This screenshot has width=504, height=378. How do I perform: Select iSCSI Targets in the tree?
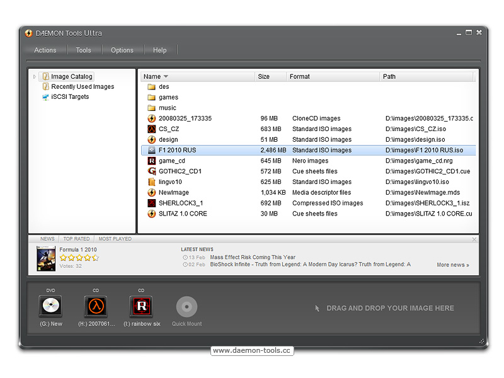(70, 97)
